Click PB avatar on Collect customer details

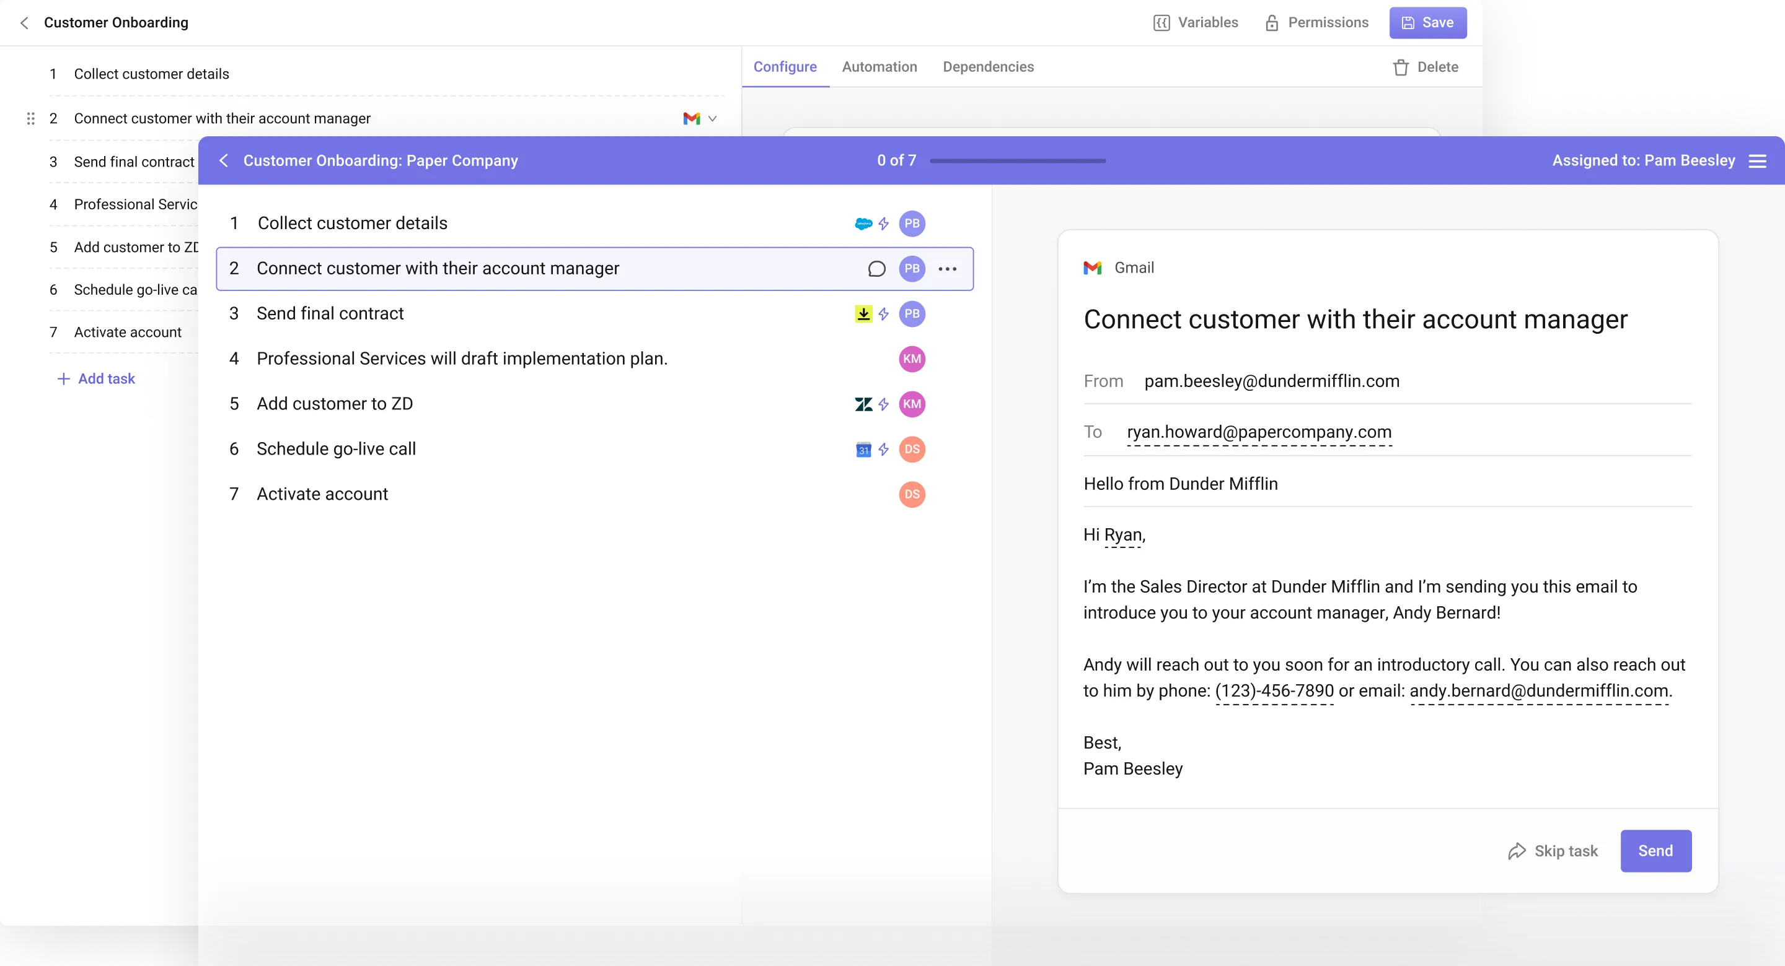912,224
